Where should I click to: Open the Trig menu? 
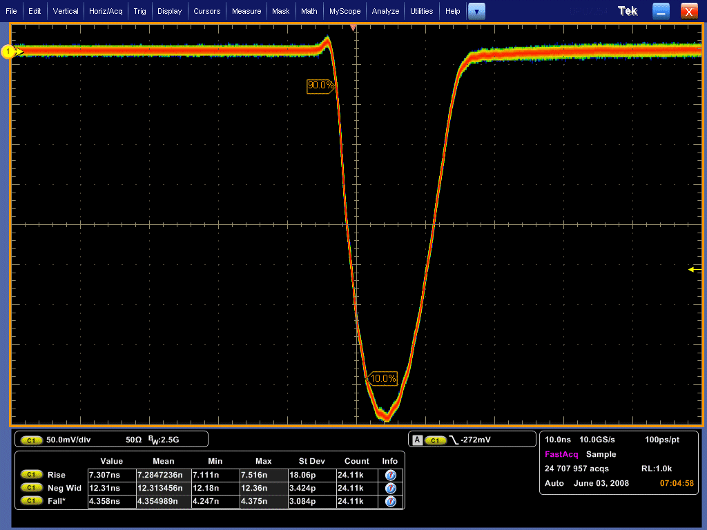coord(139,11)
